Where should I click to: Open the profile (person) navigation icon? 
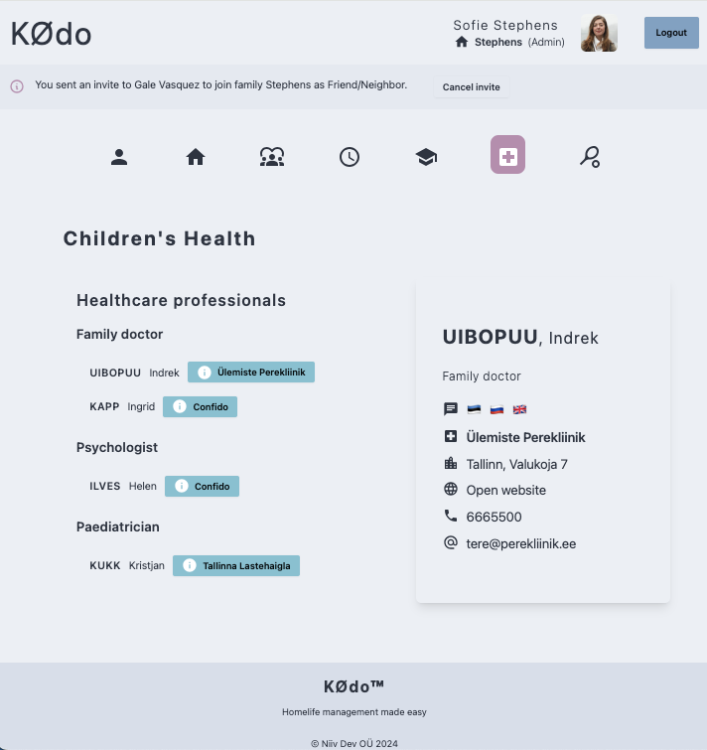tap(119, 156)
